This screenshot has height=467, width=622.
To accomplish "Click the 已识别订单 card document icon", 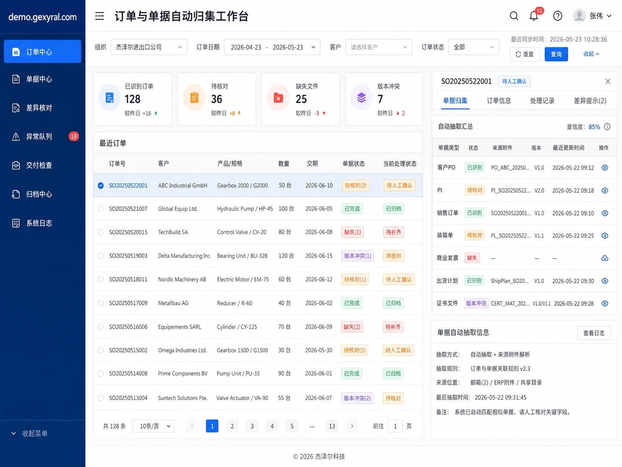I will (x=110, y=98).
